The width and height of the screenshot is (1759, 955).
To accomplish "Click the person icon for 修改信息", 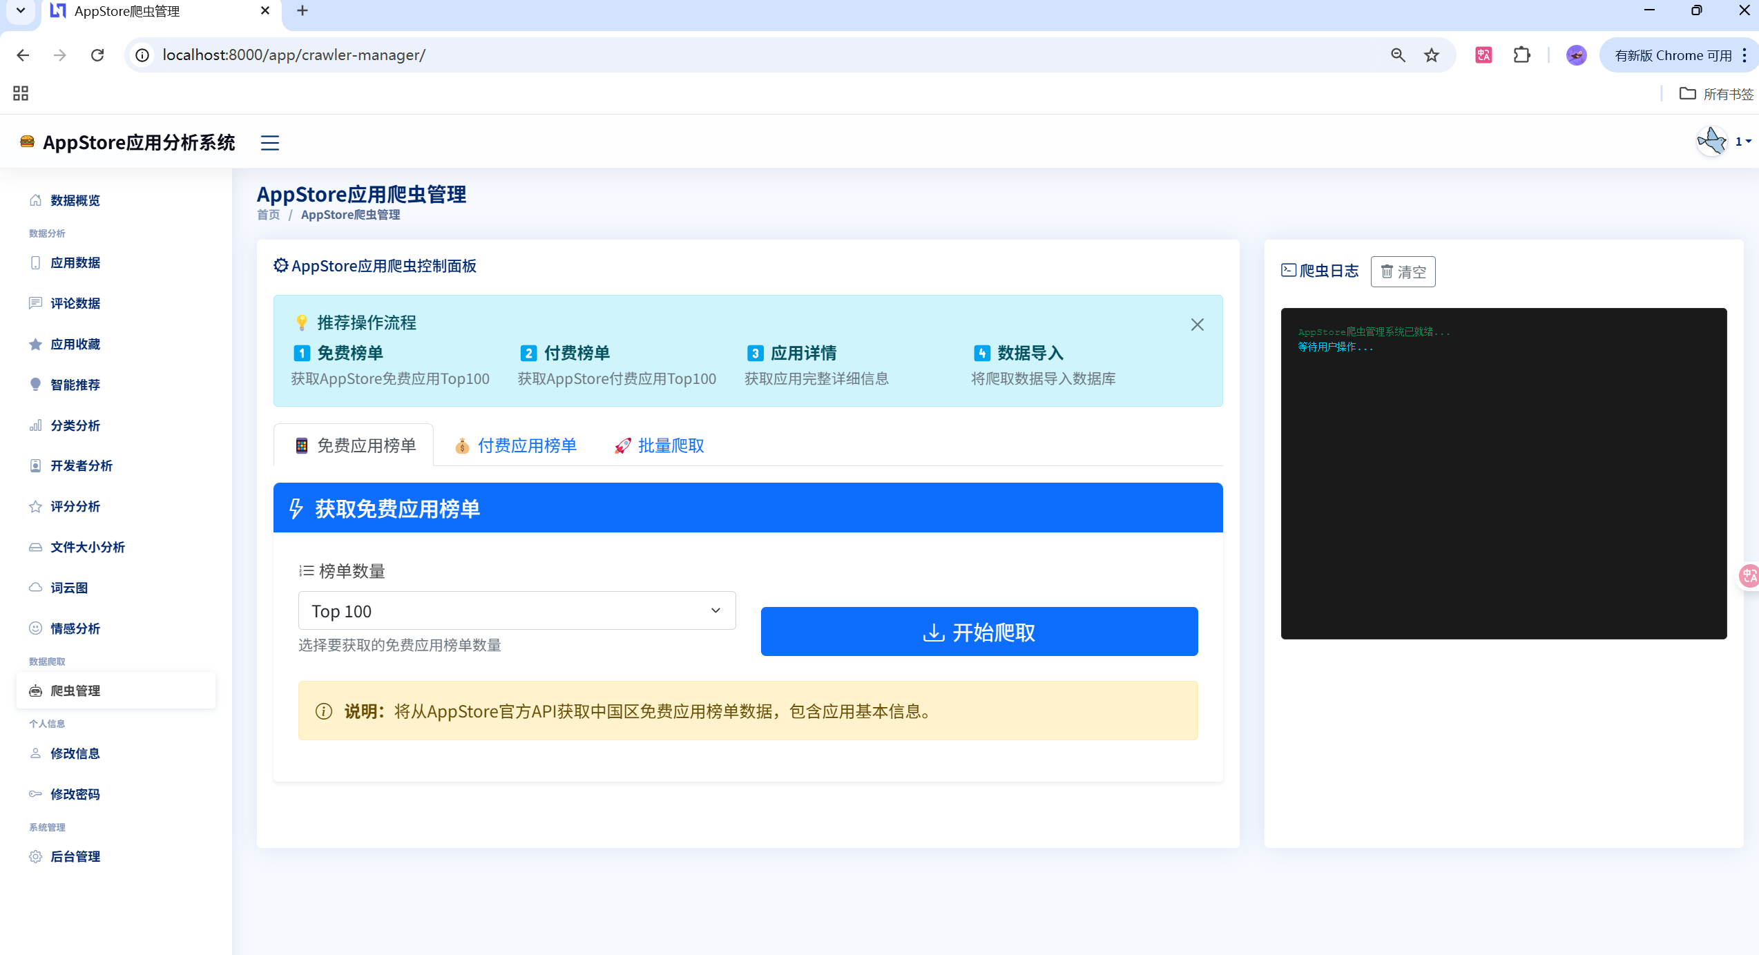I will pyautogui.click(x=35, y=753).
